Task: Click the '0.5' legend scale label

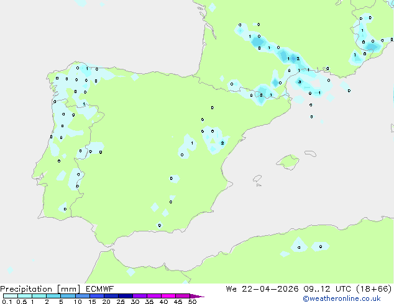Action: 22,302
